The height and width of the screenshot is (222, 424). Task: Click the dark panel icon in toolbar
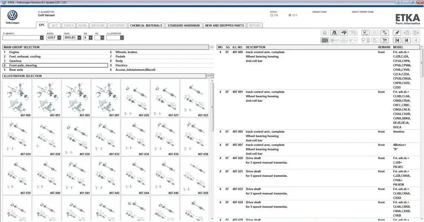(x=324, y=40)
